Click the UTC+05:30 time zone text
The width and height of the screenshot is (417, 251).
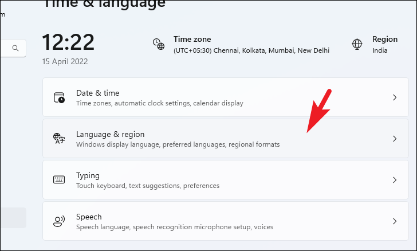tap(251, 50)
